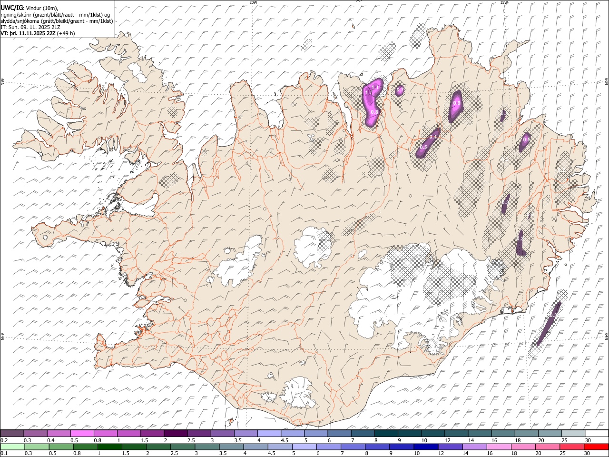Click the snow scale swatch starting at 0.2

click(x=12, y=434)
